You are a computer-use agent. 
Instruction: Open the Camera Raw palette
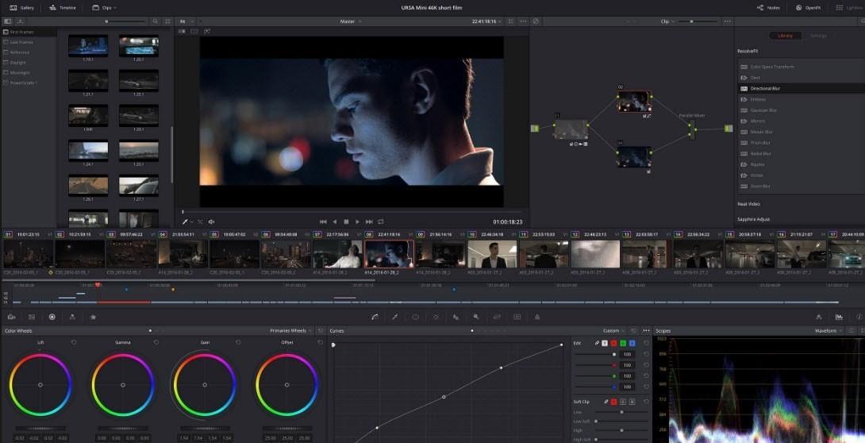click(x=11, y=317)
